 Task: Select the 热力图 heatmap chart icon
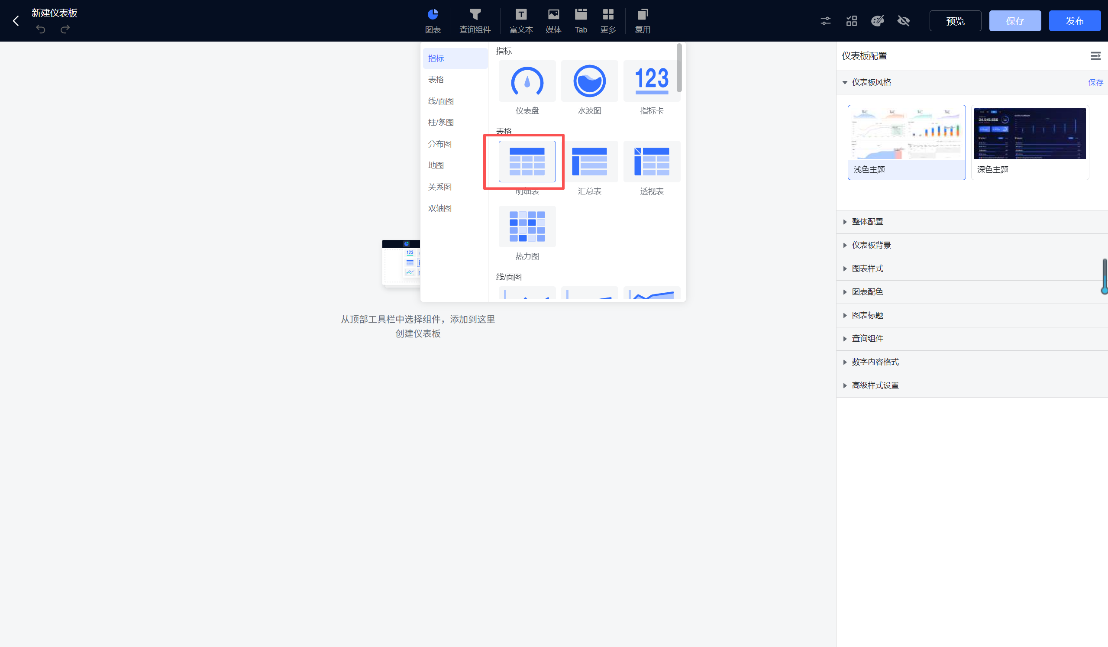click(527, 226)
